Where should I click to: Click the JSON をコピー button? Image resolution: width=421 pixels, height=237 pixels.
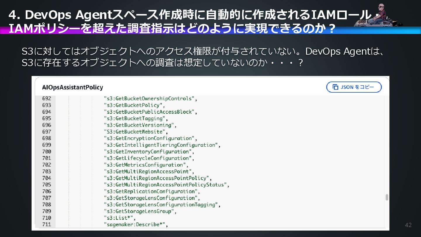(x=354, y=87)
